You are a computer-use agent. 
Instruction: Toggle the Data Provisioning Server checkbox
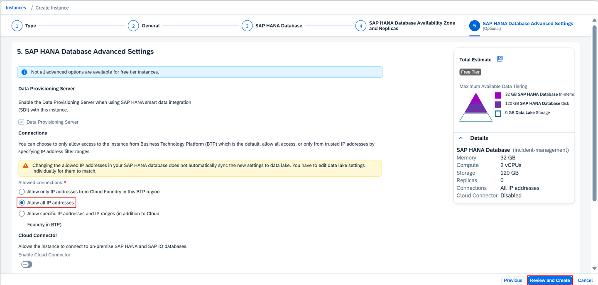[21, 122]
